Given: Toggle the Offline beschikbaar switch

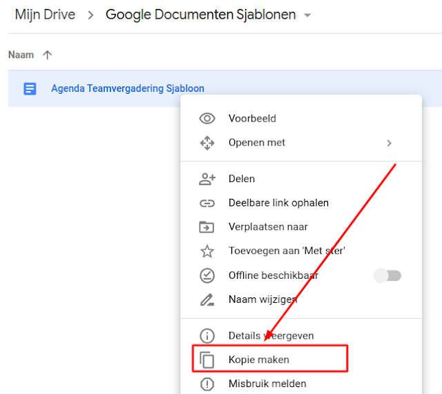Looking at the screenshot, I should click(x=387, y=275).
